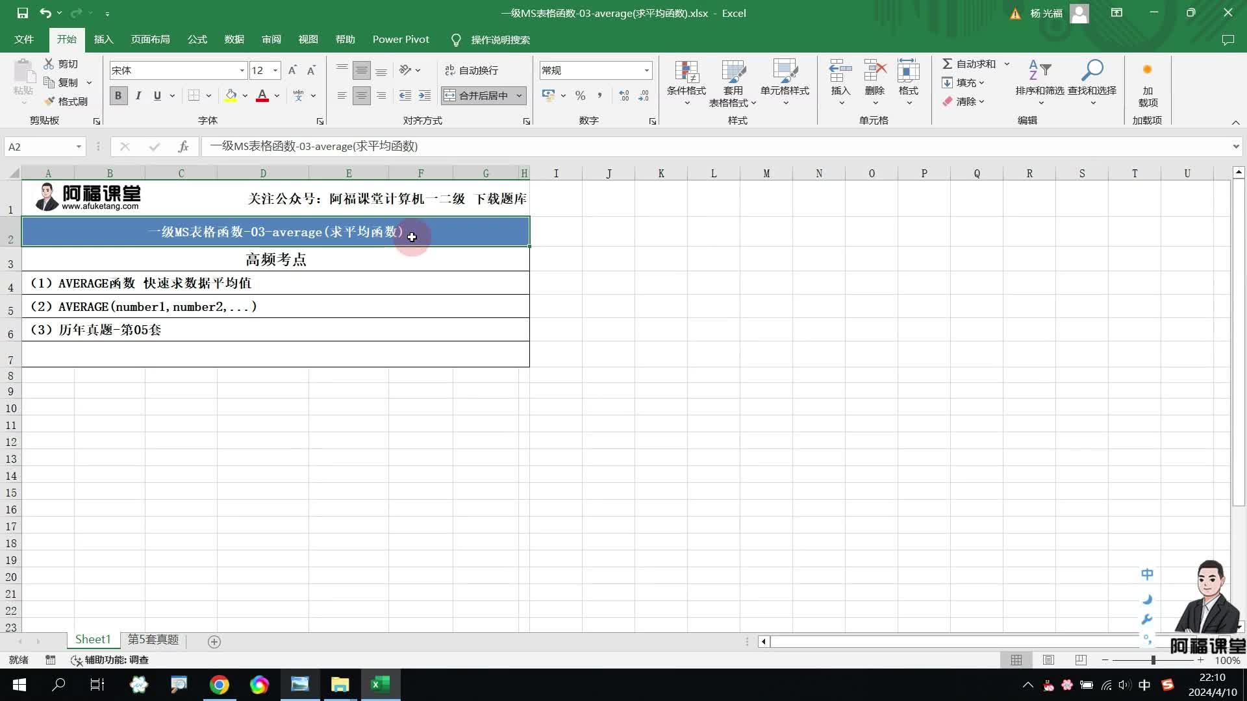This screenshot has width=1247, height=701.
Task: Click AutoSum 自动求和 button
Action: [968, 64]
